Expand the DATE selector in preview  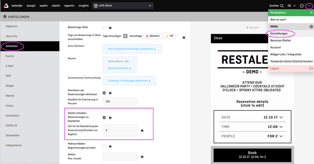[x=281, y=118]
